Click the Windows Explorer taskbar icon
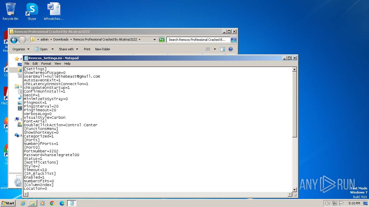369x207 pixels. (x=33, y=203)
